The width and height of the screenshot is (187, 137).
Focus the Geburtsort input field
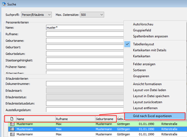[84, 47]
